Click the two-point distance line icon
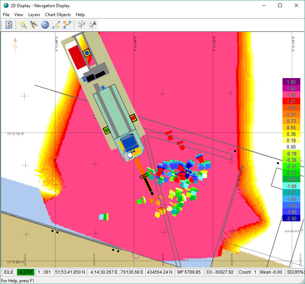This screenshot has height=284, width=305. [x=56, y=25]
